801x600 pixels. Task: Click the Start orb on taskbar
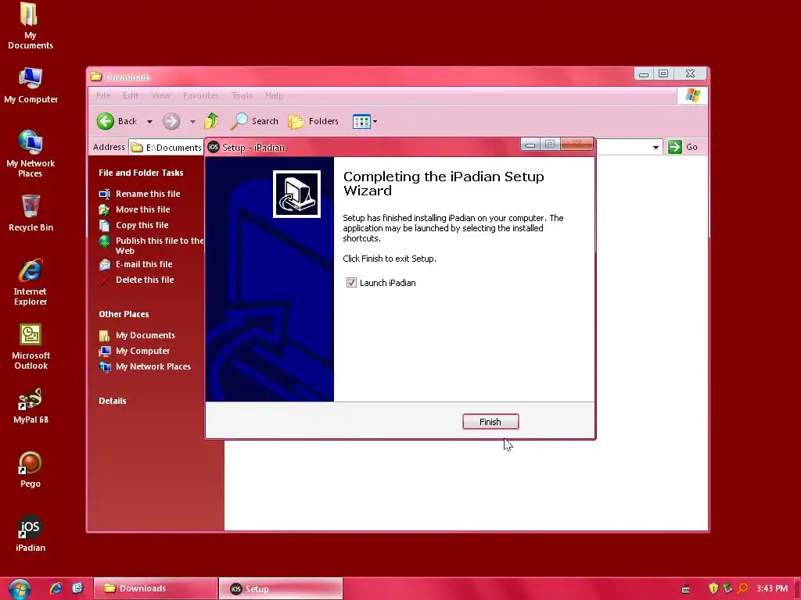pos(20,589)
